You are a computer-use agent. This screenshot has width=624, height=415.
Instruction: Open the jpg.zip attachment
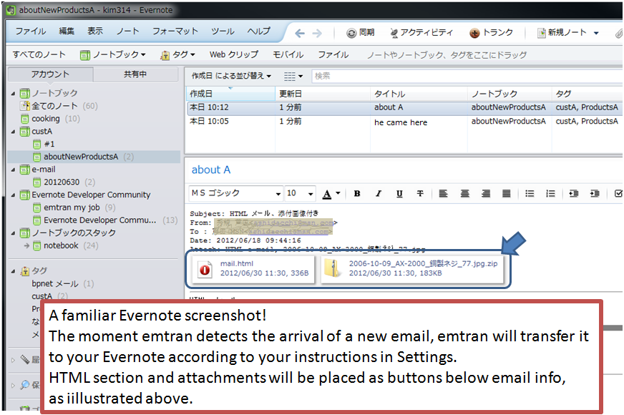click(412, 268)
